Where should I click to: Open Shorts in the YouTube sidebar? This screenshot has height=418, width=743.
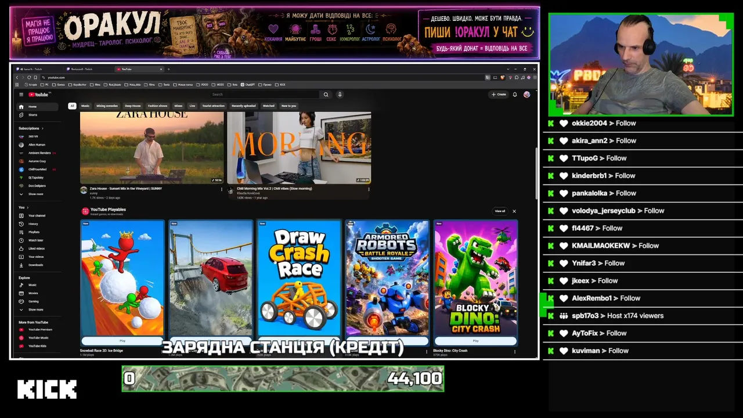tap(38, 115)
